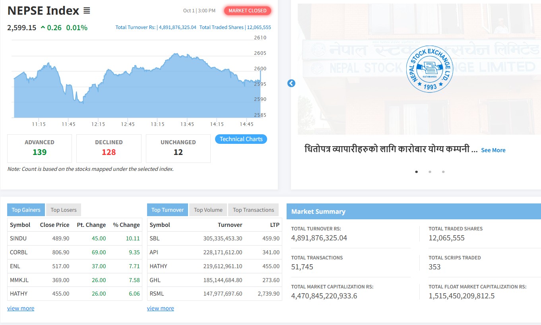541x325 pixels.
Task: Click the LTP column header
Action: (275, 225)
